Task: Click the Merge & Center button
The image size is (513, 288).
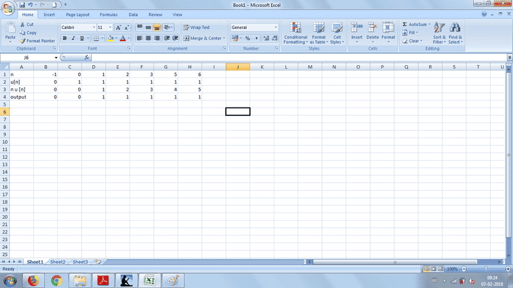Action: (x=205, y=38)
